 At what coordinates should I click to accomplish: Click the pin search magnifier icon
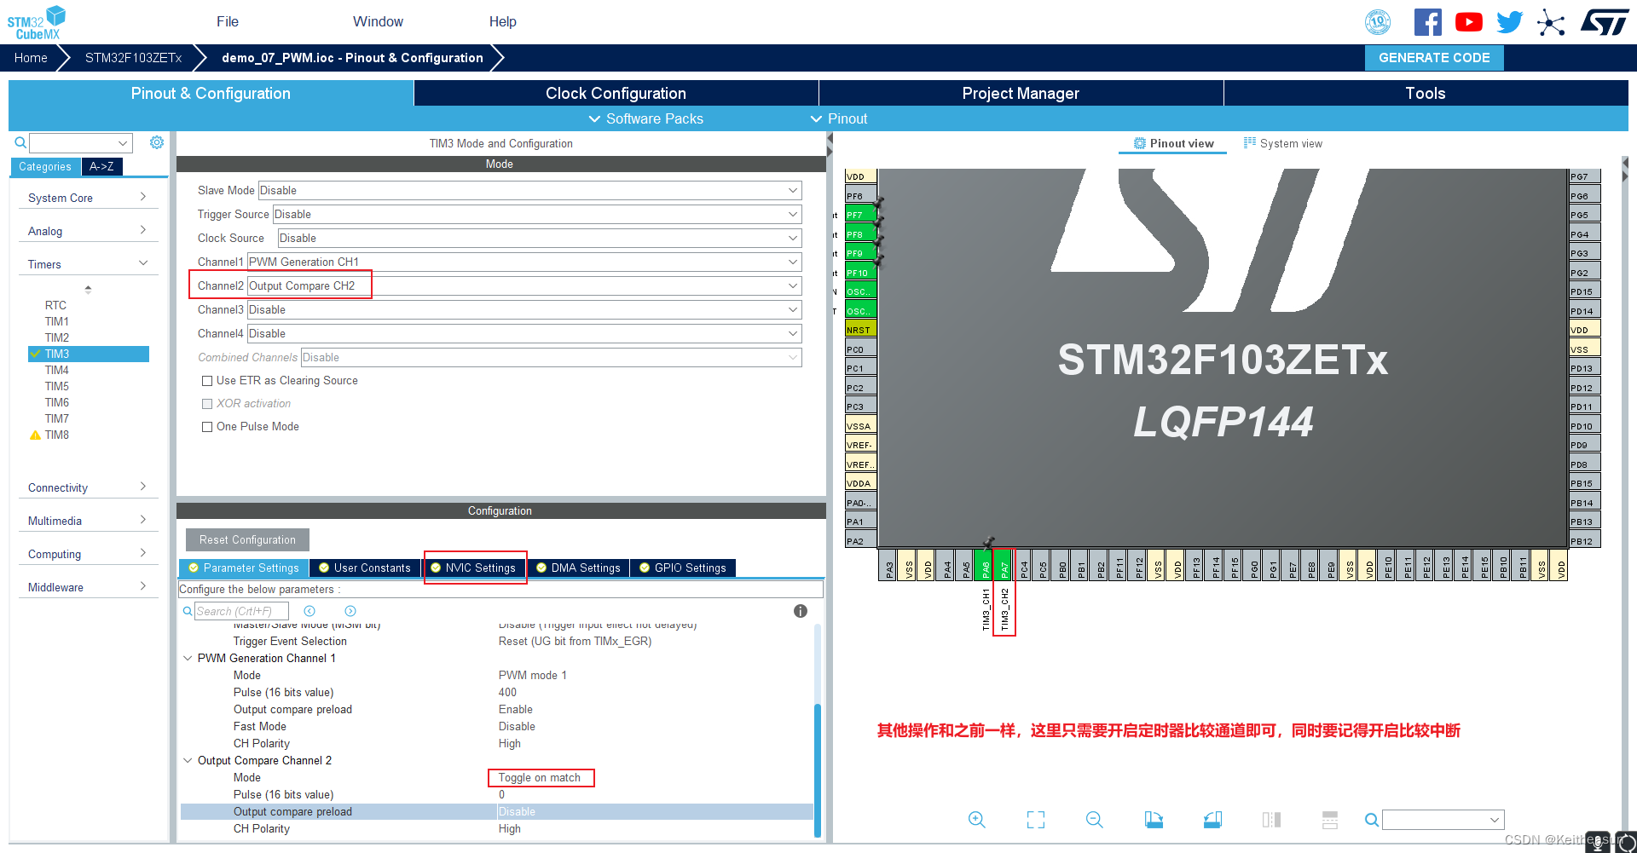(x=1371, y=820)
